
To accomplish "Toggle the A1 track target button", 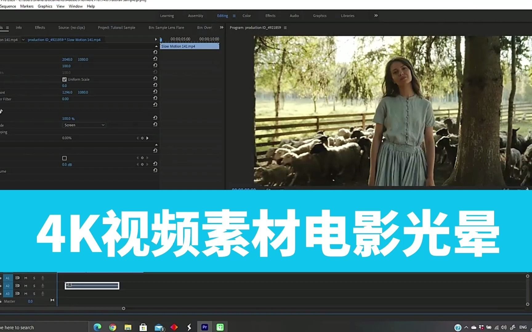I will 8,278.
